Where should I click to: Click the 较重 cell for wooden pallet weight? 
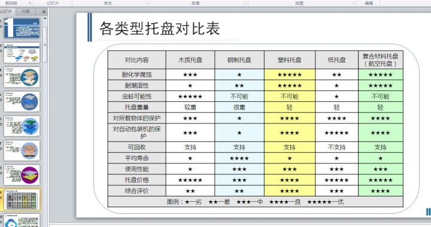(x=190, y=107)
